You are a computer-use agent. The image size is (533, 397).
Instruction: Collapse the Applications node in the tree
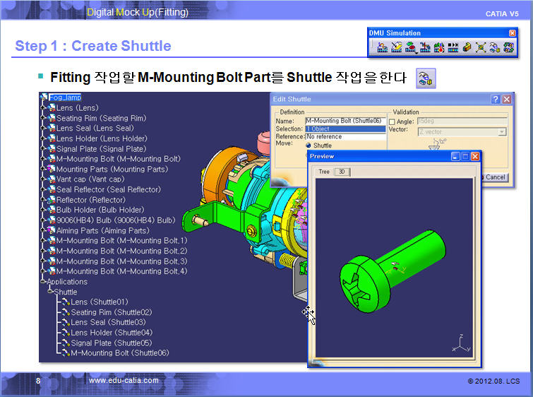[43, 282]
